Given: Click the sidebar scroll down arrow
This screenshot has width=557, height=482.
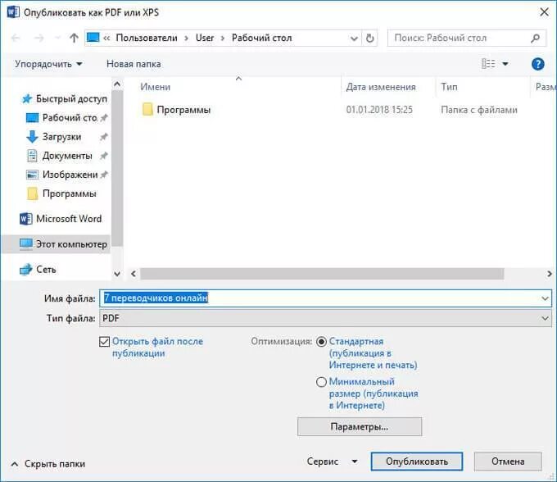Looking at the screenshot, I should (117, 274).
